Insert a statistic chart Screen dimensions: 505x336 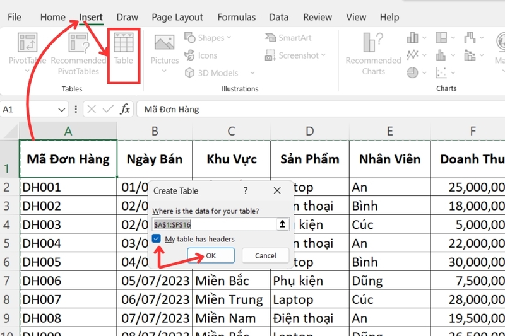441,55
